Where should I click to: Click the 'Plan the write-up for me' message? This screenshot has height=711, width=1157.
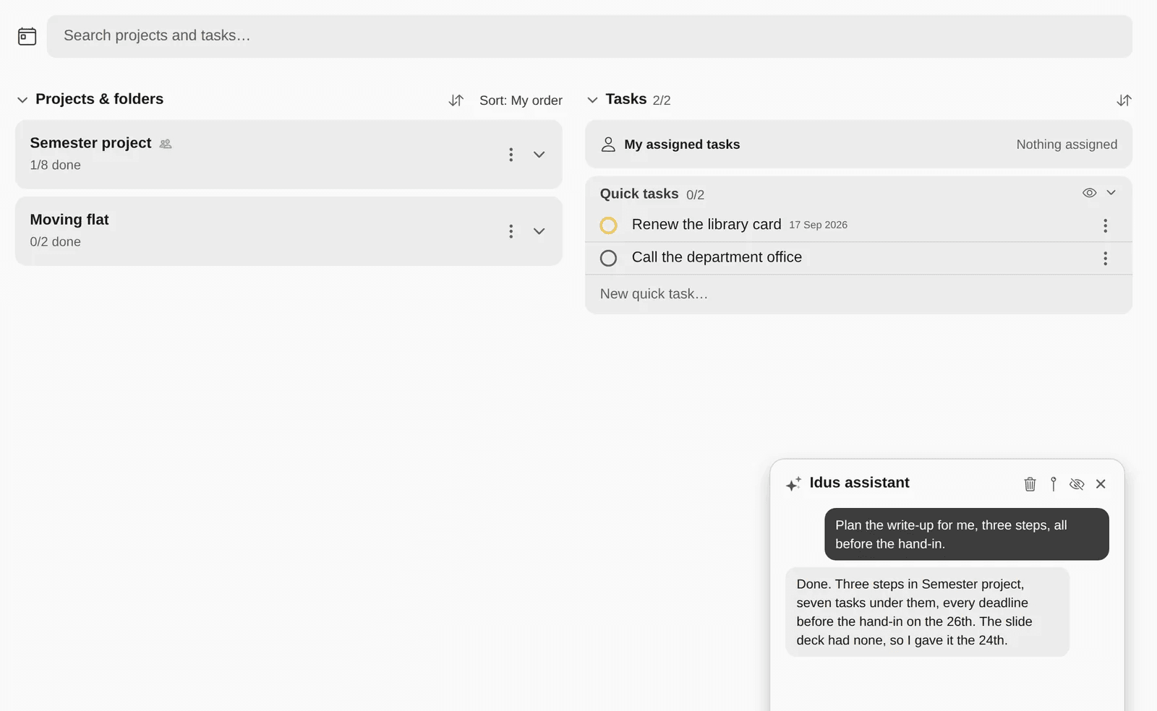[x=967, y=534]
